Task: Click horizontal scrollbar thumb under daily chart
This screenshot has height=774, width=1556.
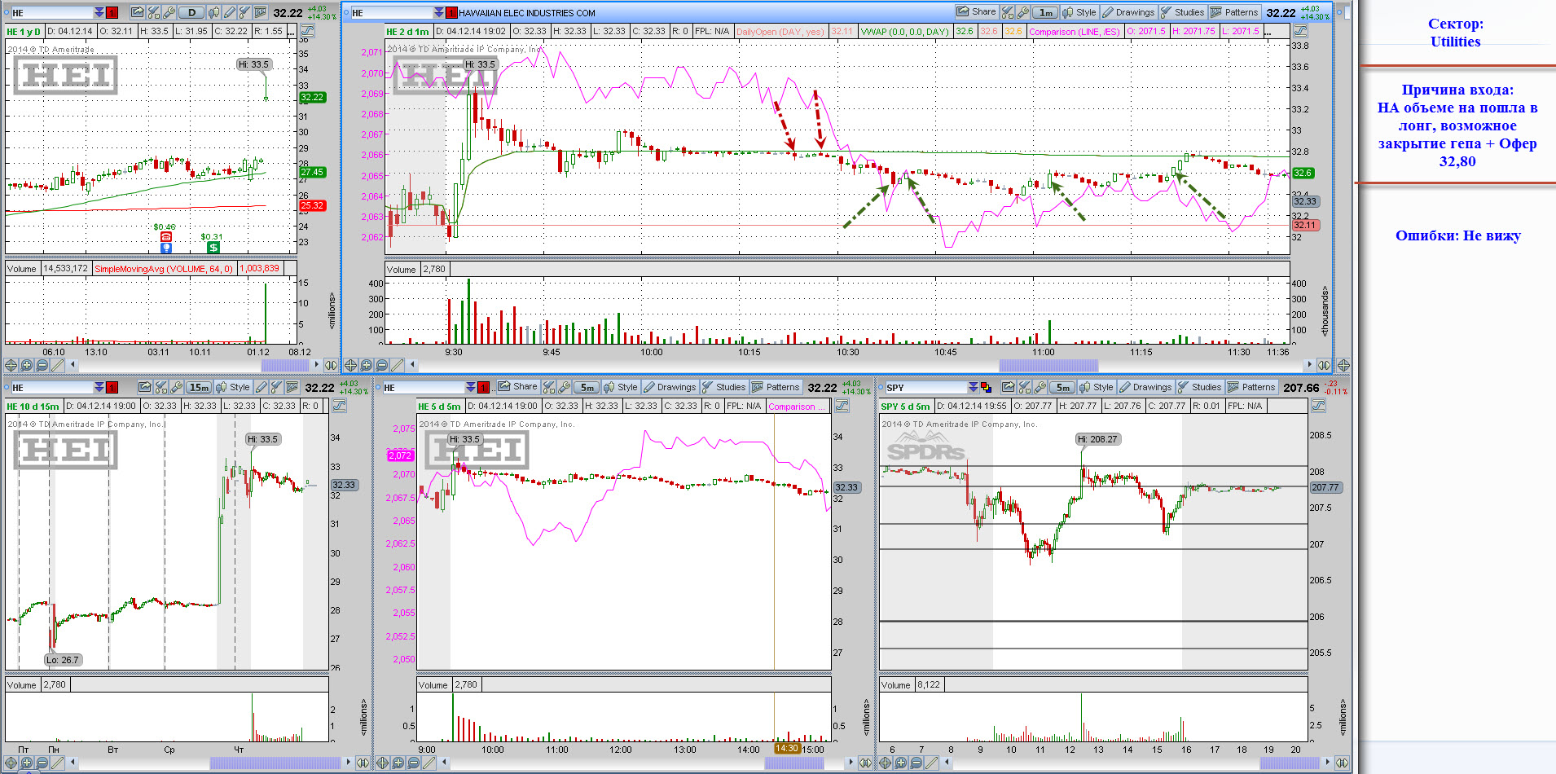Action: click(286, 365)
